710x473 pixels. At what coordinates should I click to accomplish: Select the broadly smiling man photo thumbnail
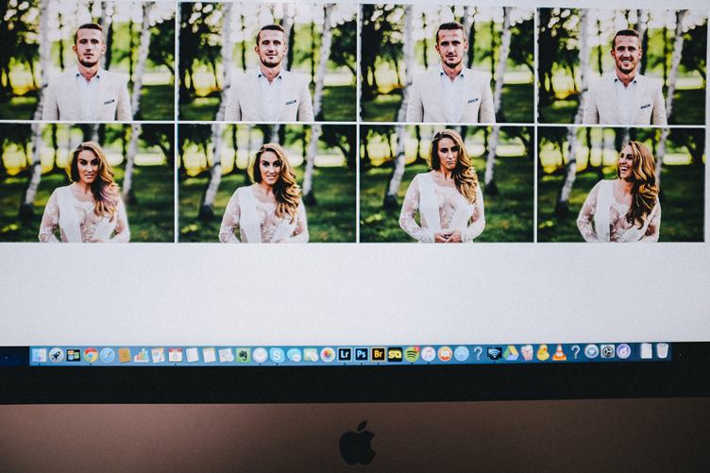pos(621,66)
